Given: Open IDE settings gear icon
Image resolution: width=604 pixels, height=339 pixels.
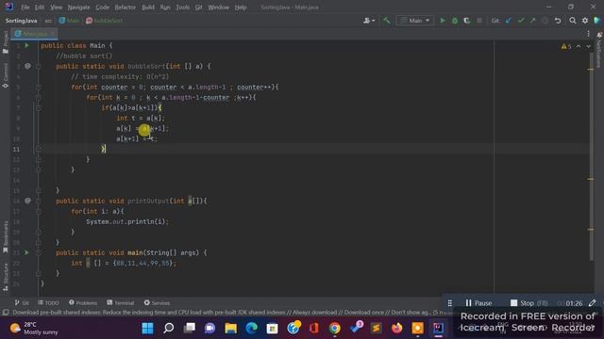Looking at the screenshot, I should coord(585,21).
